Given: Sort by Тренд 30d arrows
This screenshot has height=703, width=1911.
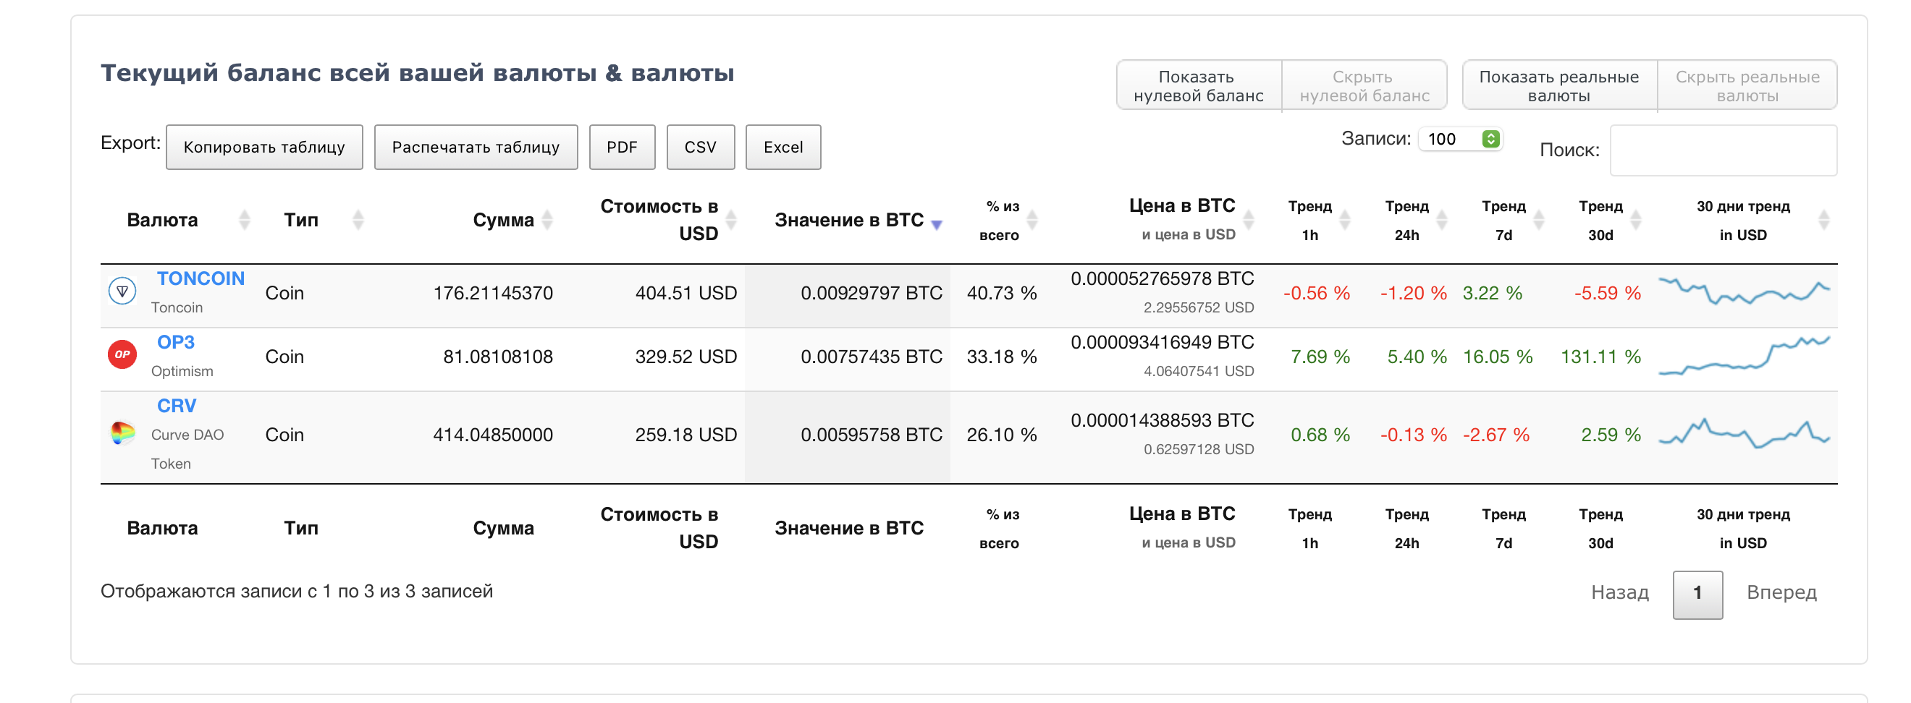Looking at the screenshot, I should (1636, 219).
